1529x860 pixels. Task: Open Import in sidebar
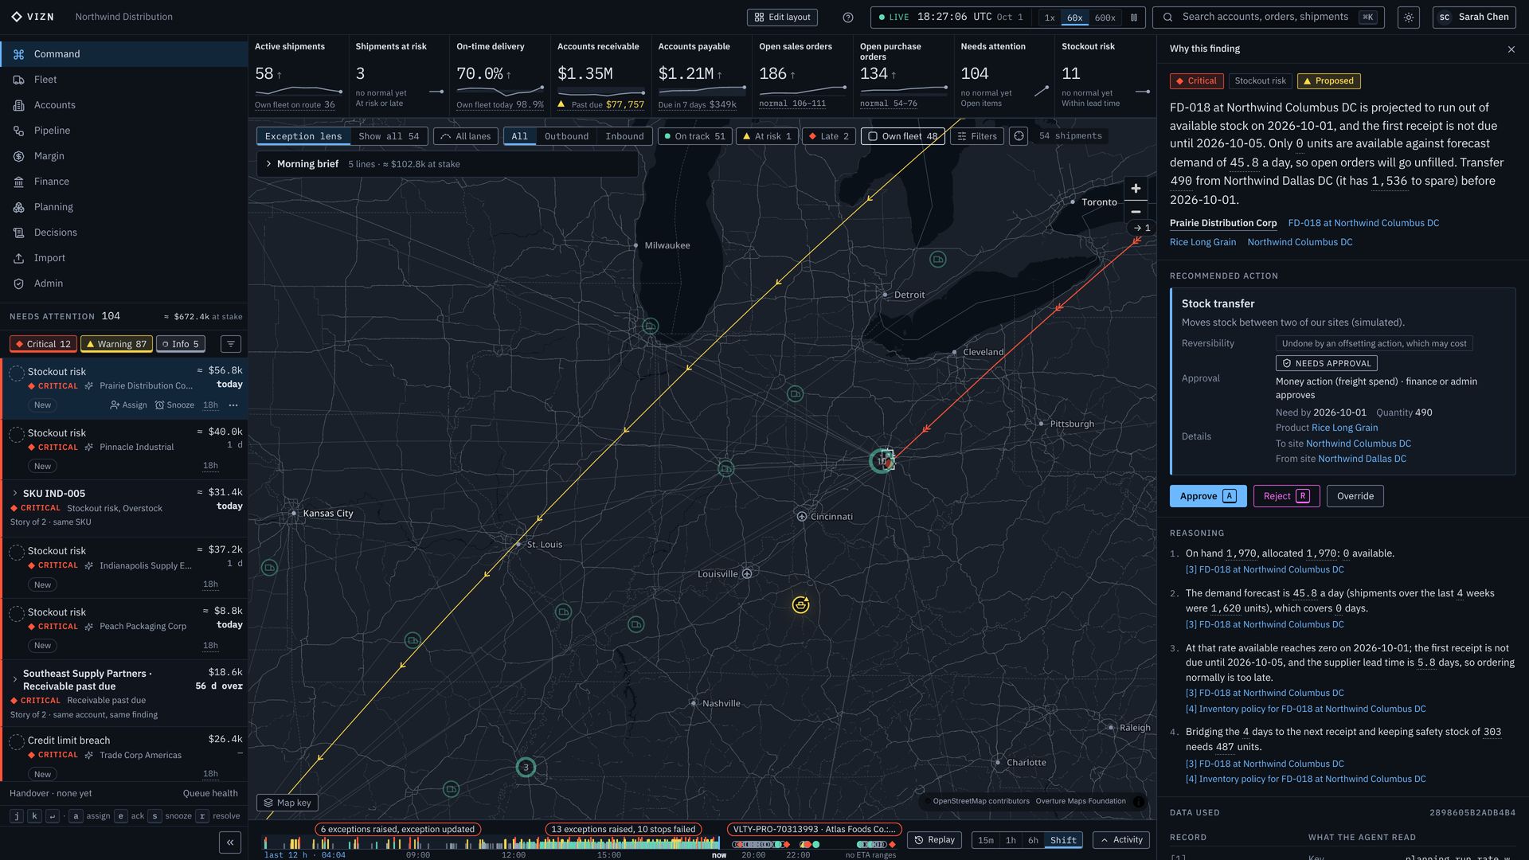pos(123,258)
